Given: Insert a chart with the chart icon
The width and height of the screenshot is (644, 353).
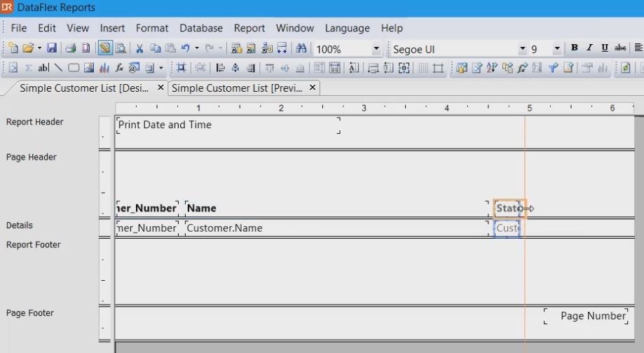Looking at the screenshot, I should pos(104,68).
